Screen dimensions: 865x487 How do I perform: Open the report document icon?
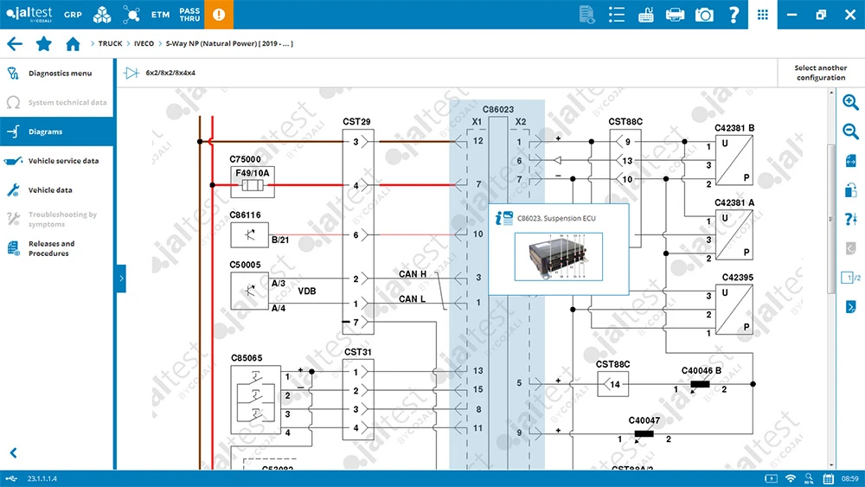[x=587, y=15]
